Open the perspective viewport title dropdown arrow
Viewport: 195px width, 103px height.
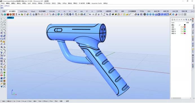coord(13,18)
